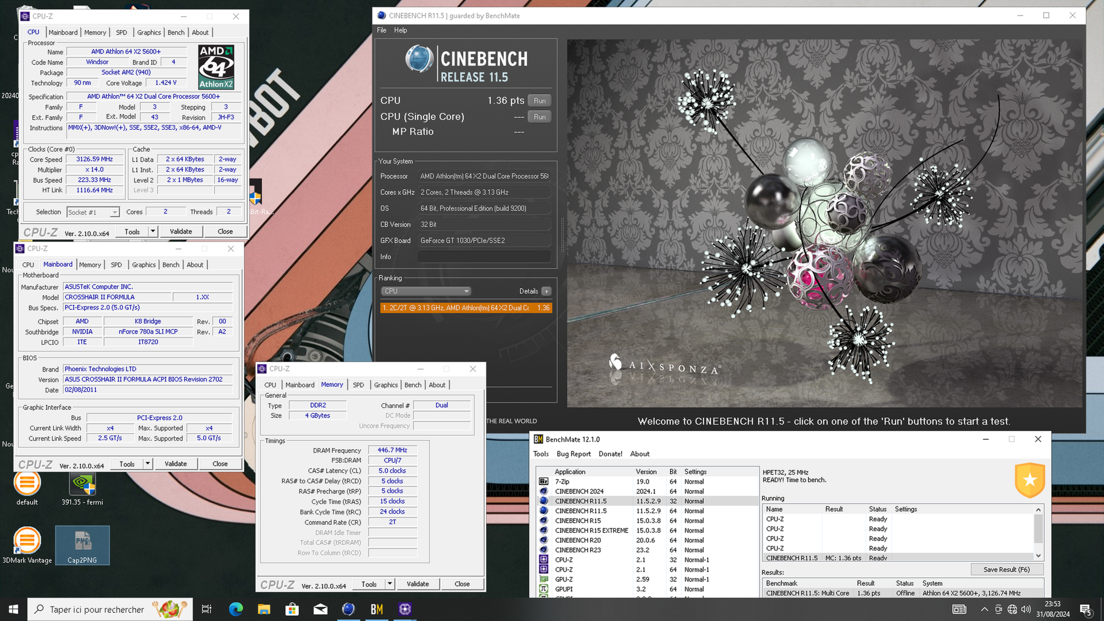Switch to Graphics tab in CPU-Z Memory timings window
1104x621 pixels.
(385, 385)
